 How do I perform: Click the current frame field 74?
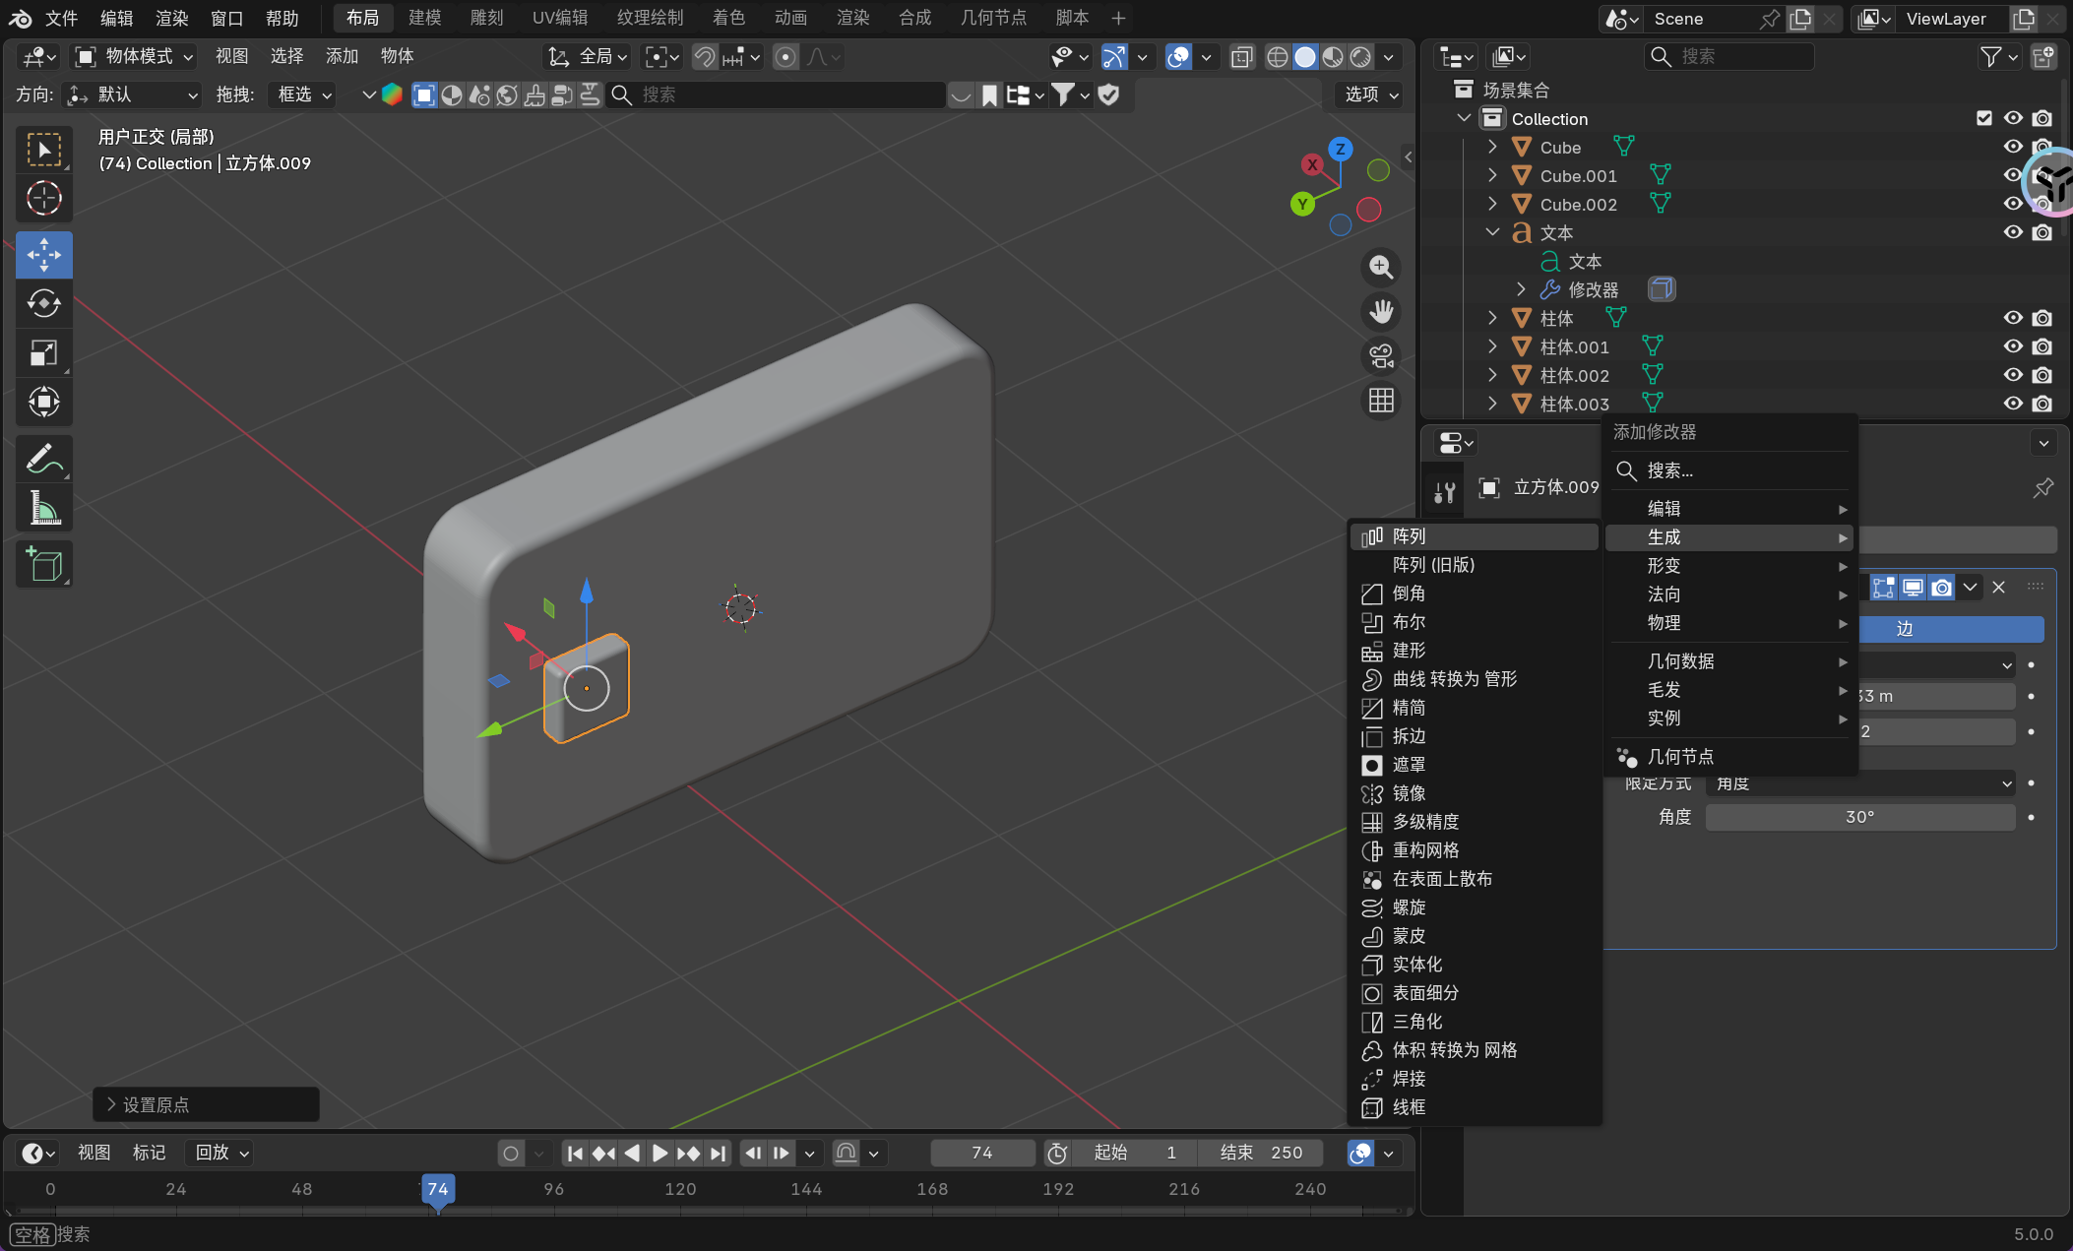[x=981, y=1153]
